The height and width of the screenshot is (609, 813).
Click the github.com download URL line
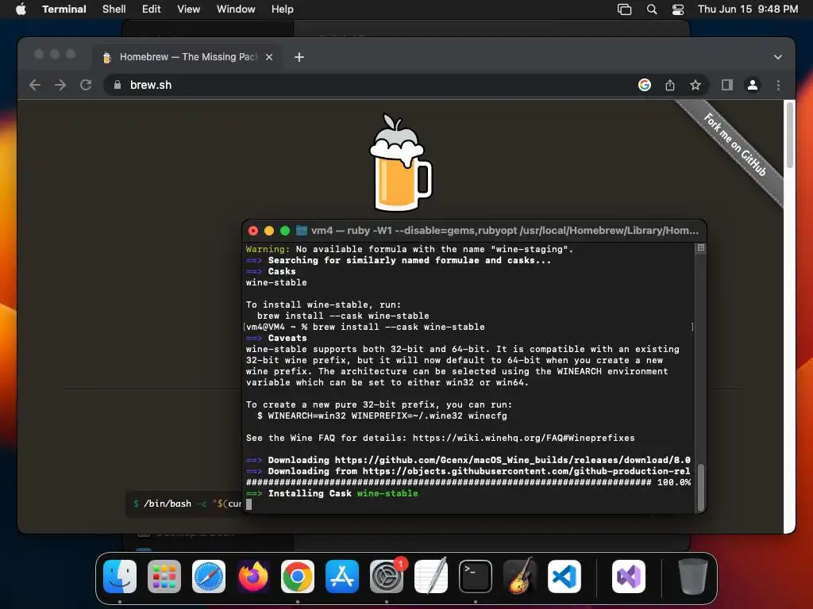pyautogui.click(x=468, y=460)
